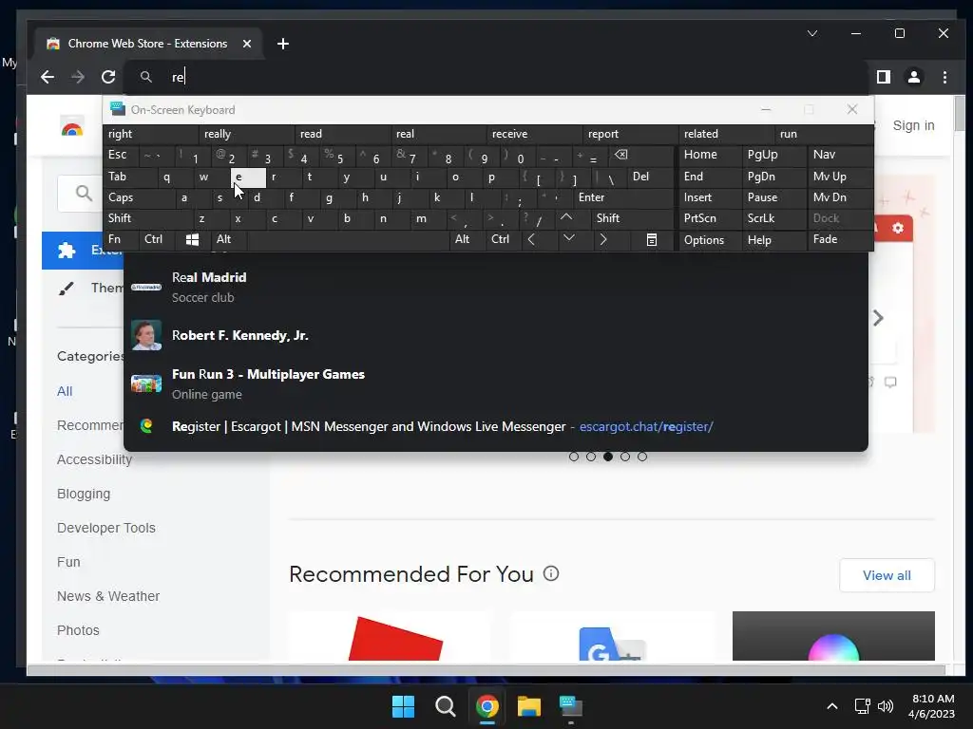Click the Windows logo key on the On-Screen Keyboard

click(x=192, y=239)
